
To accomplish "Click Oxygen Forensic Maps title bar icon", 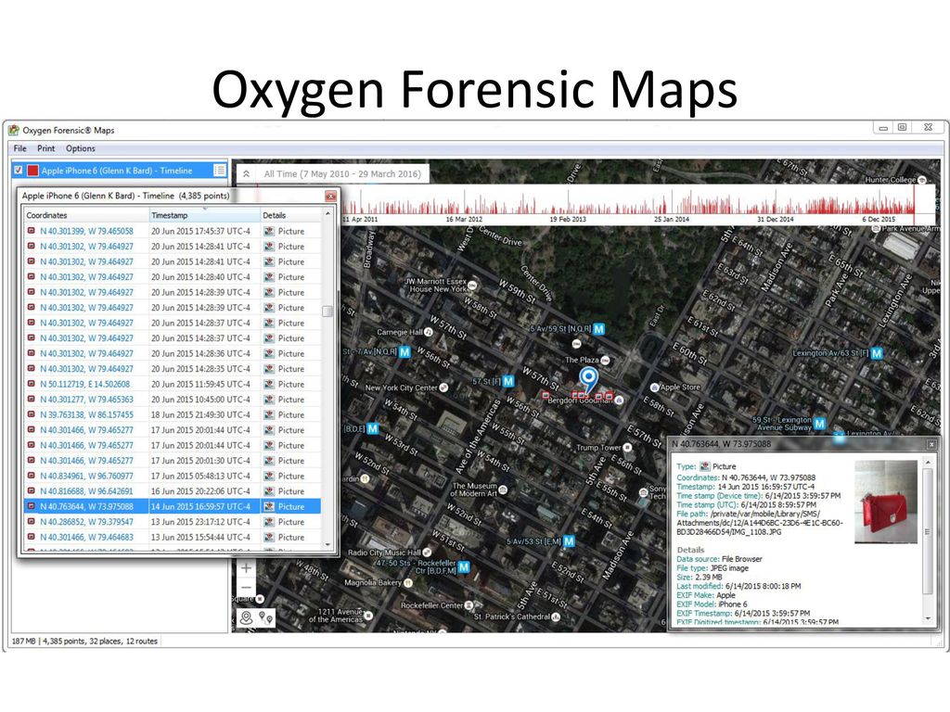I will (x=13, y=130).
